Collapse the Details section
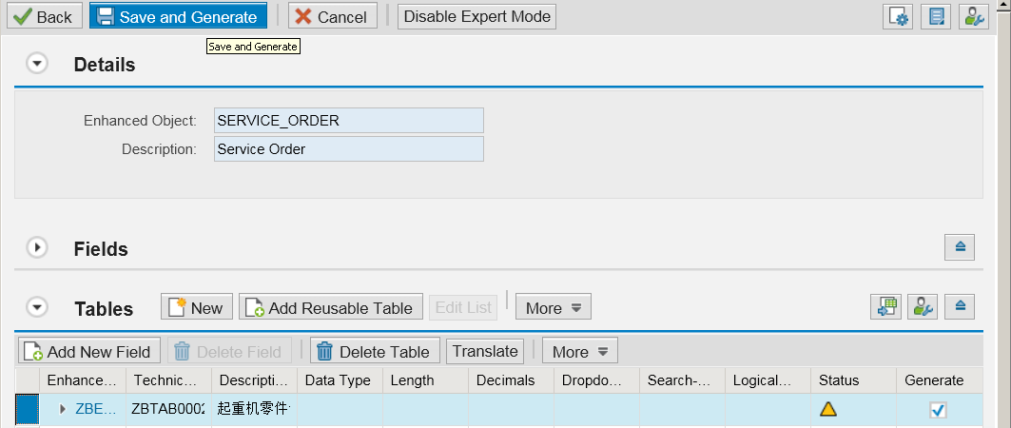 (37, 63)
